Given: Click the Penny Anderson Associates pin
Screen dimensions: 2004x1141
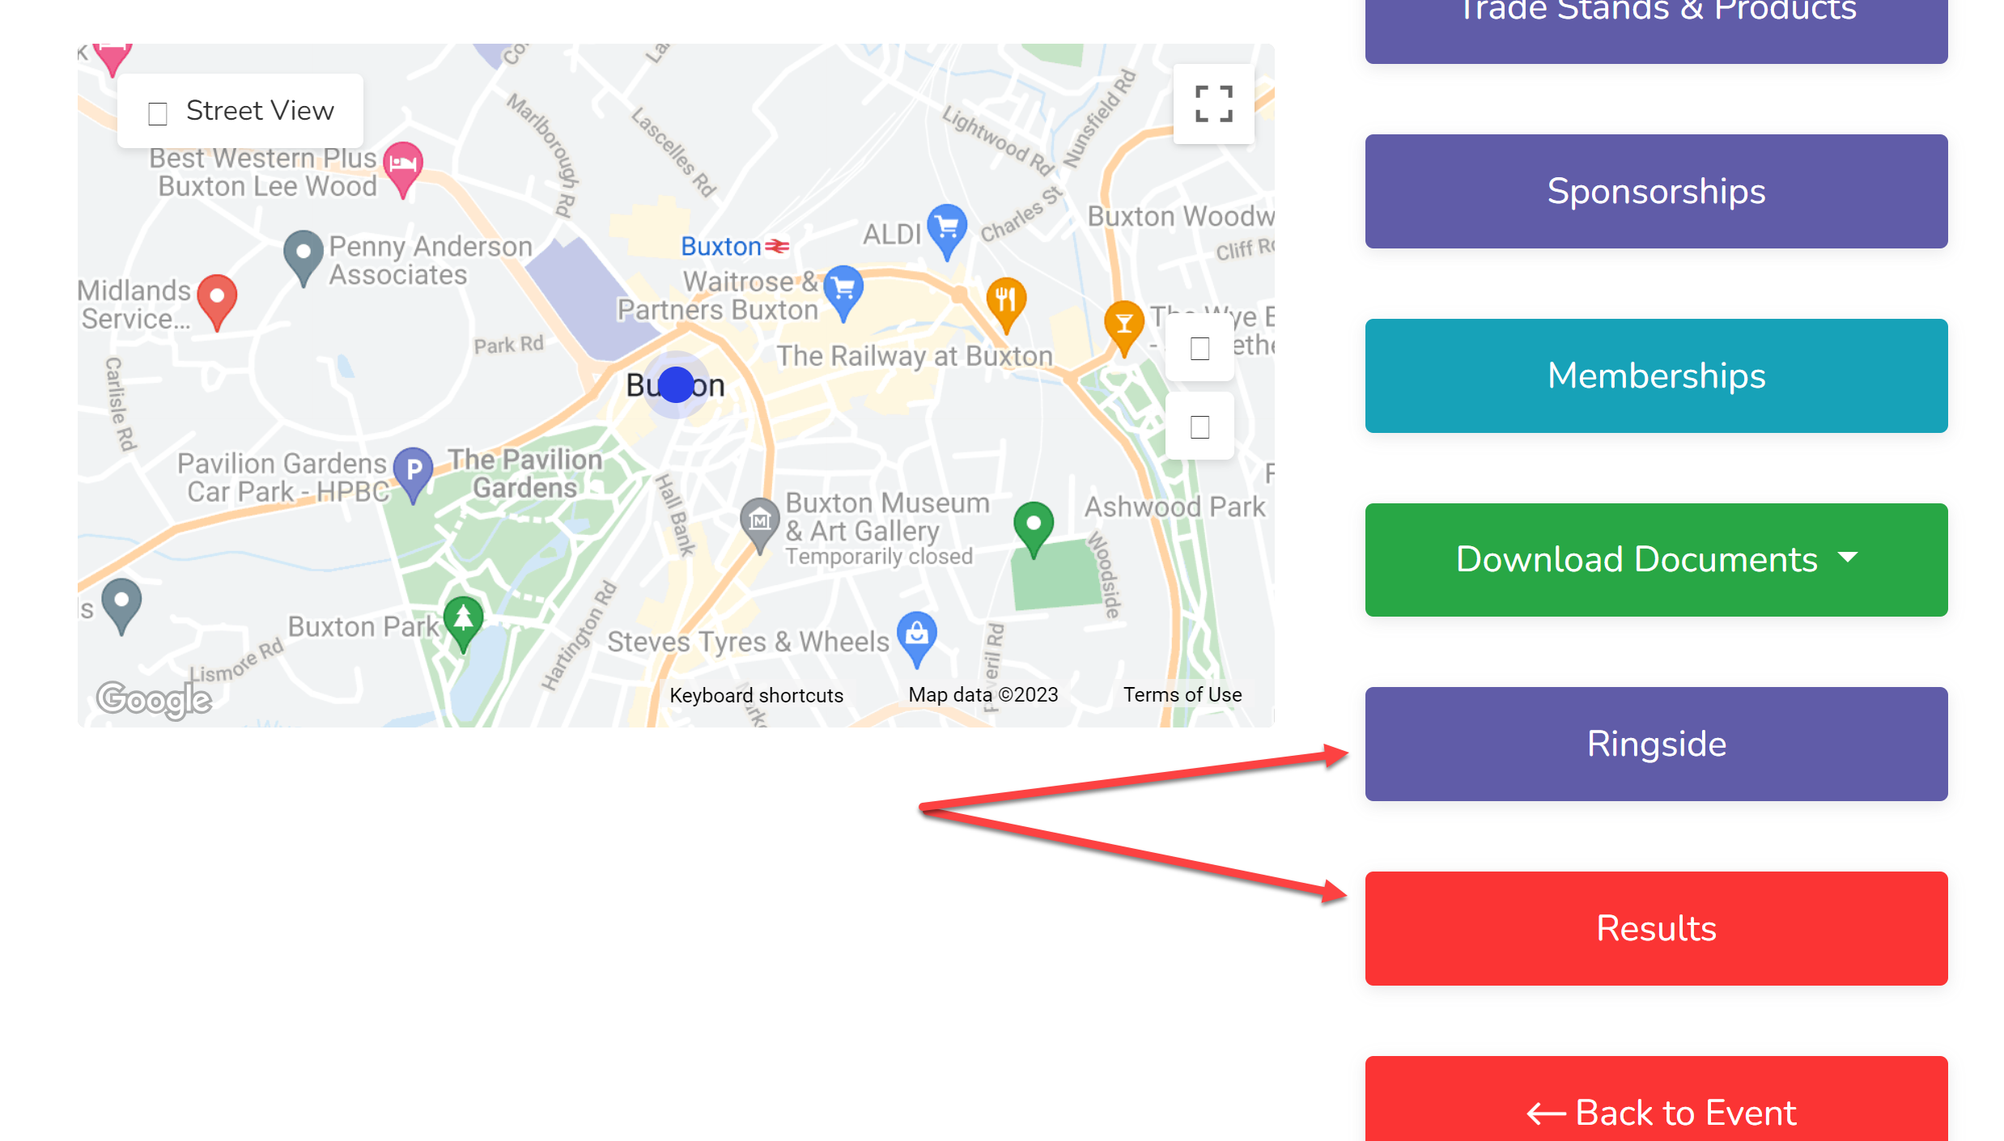Looking at the screenshot, I should pos(304,258).
